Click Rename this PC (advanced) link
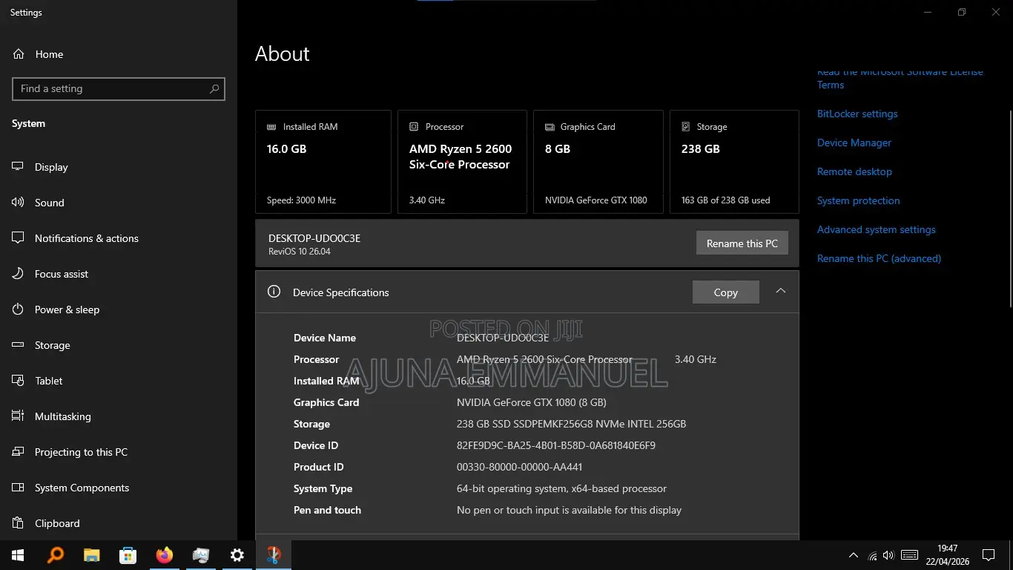The height and width of the screenshot is (570, 1013). (x=879, y=258)
